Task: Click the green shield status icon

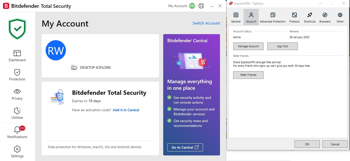Action: 17,29
